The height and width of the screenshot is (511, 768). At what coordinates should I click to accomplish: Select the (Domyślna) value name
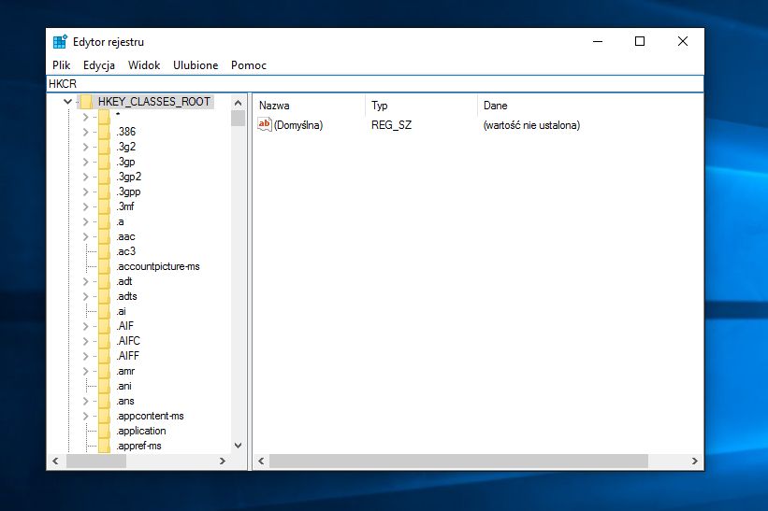[x=298, y=125]
